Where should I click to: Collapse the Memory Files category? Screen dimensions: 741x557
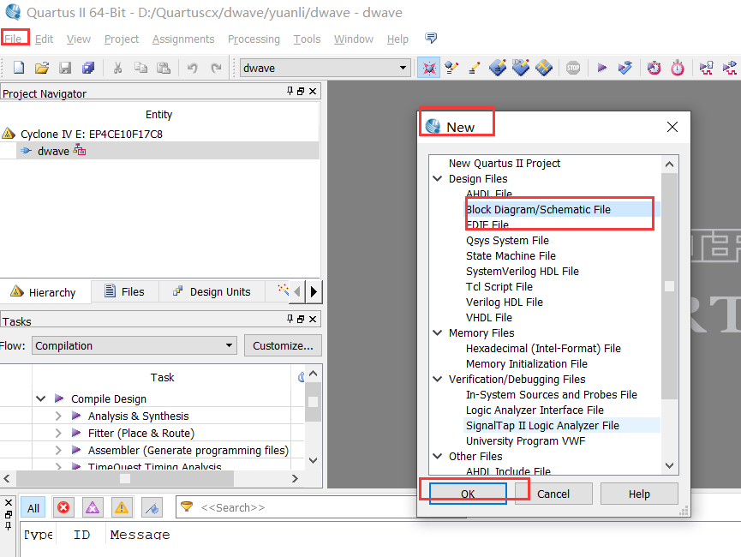coord(438,332)
